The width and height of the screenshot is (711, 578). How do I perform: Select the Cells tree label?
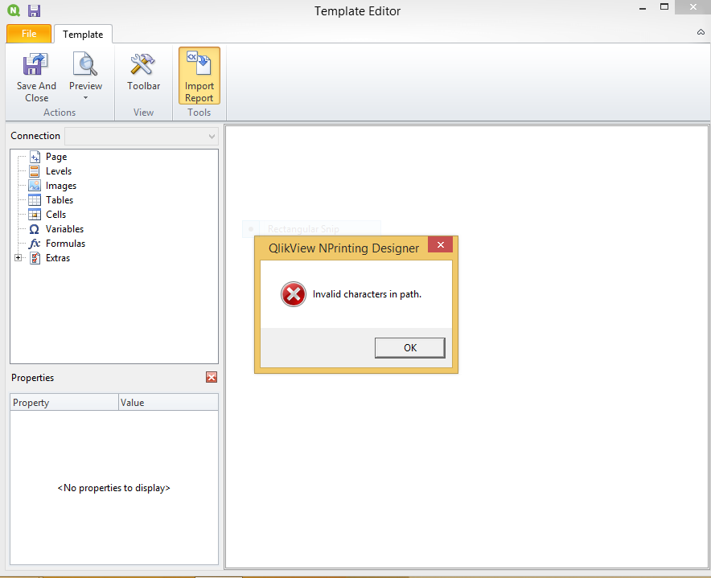coord(55,215)
